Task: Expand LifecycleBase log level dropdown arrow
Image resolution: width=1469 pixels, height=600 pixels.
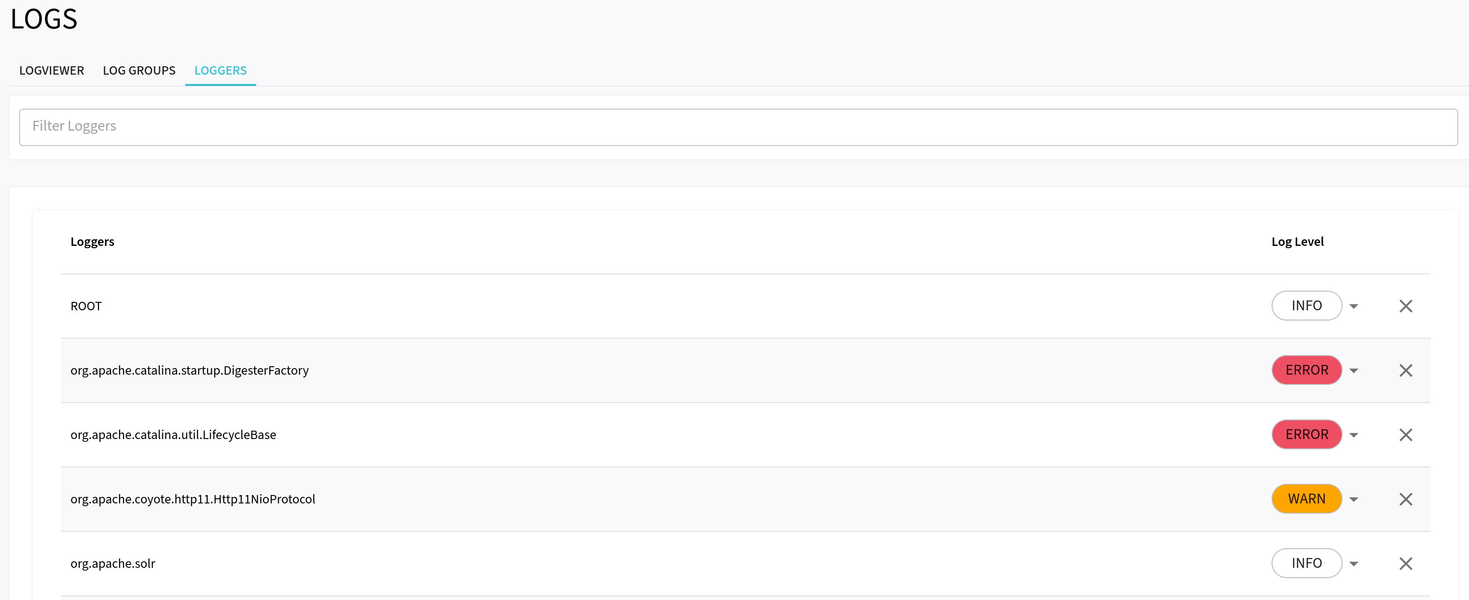Action: point(1354,435)
